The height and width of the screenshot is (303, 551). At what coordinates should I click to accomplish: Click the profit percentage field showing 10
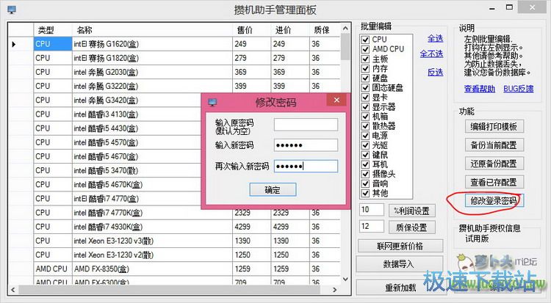click(x=372, y=210)
